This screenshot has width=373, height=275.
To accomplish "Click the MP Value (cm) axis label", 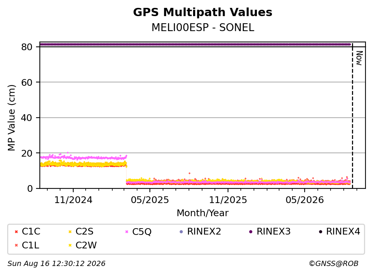I will (11, 118).
